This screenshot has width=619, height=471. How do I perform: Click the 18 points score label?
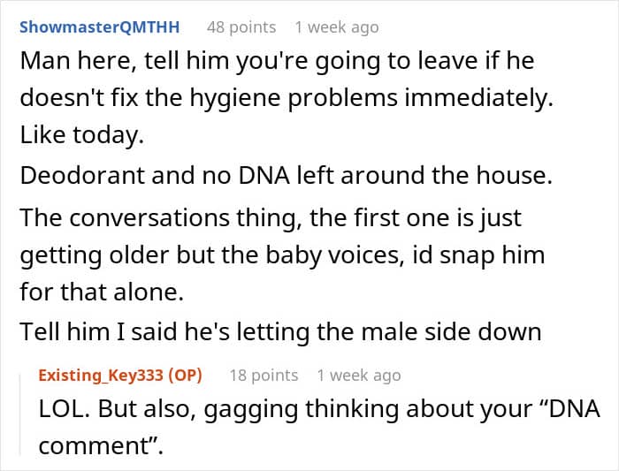tap(264, 376)
